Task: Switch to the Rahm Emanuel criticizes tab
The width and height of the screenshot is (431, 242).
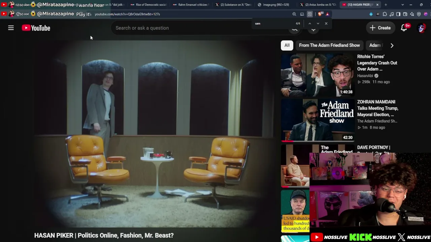Action: pos(191,5)
